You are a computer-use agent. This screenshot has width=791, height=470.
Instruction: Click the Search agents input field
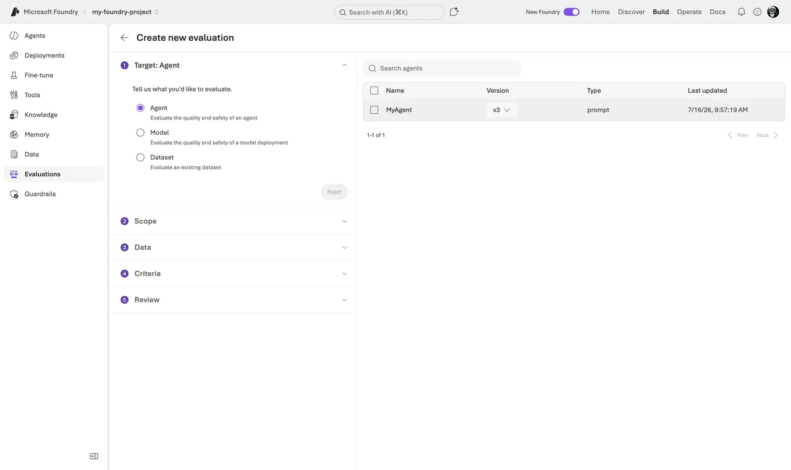pyautogui.click(x=442, y=68)
